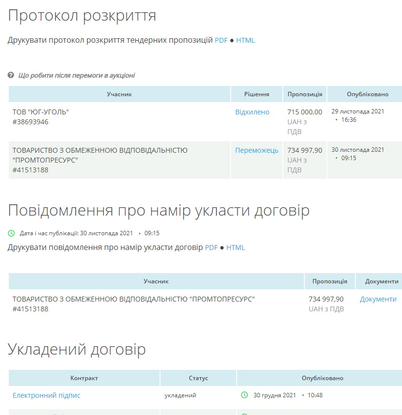Click the 715 000,00 proposal amount
Image resolution: width=402 pixels, height=415 pixels.
pyautogui.click(x=305, y=112)
